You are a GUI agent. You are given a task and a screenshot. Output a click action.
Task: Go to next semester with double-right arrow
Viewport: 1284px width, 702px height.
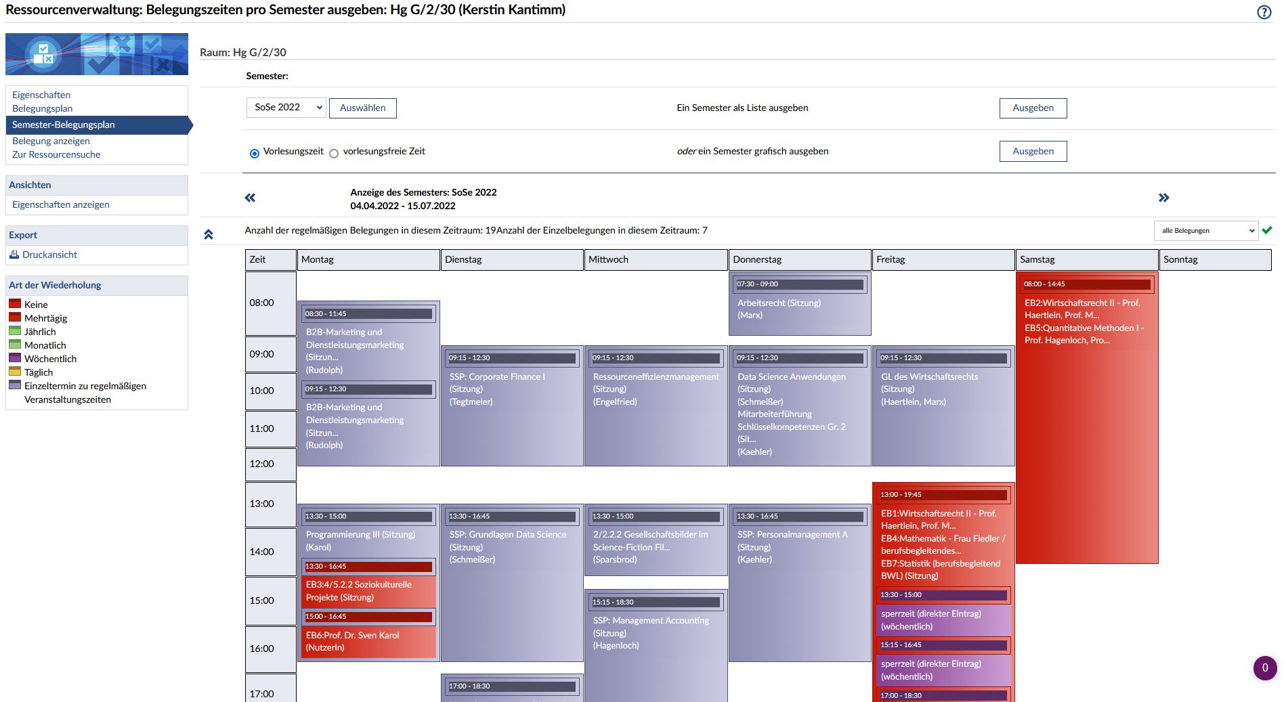(x=1163, y=198)
